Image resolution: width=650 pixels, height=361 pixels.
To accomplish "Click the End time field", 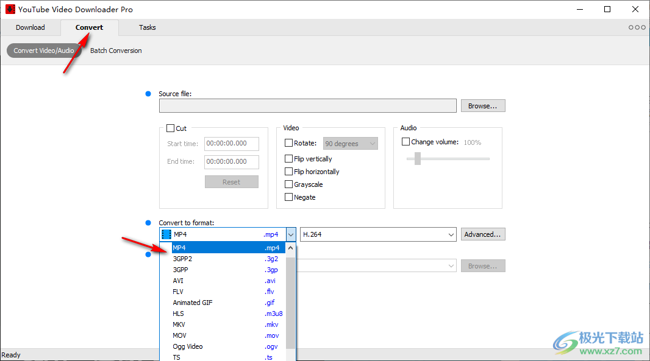I will [x=231, y=162].
